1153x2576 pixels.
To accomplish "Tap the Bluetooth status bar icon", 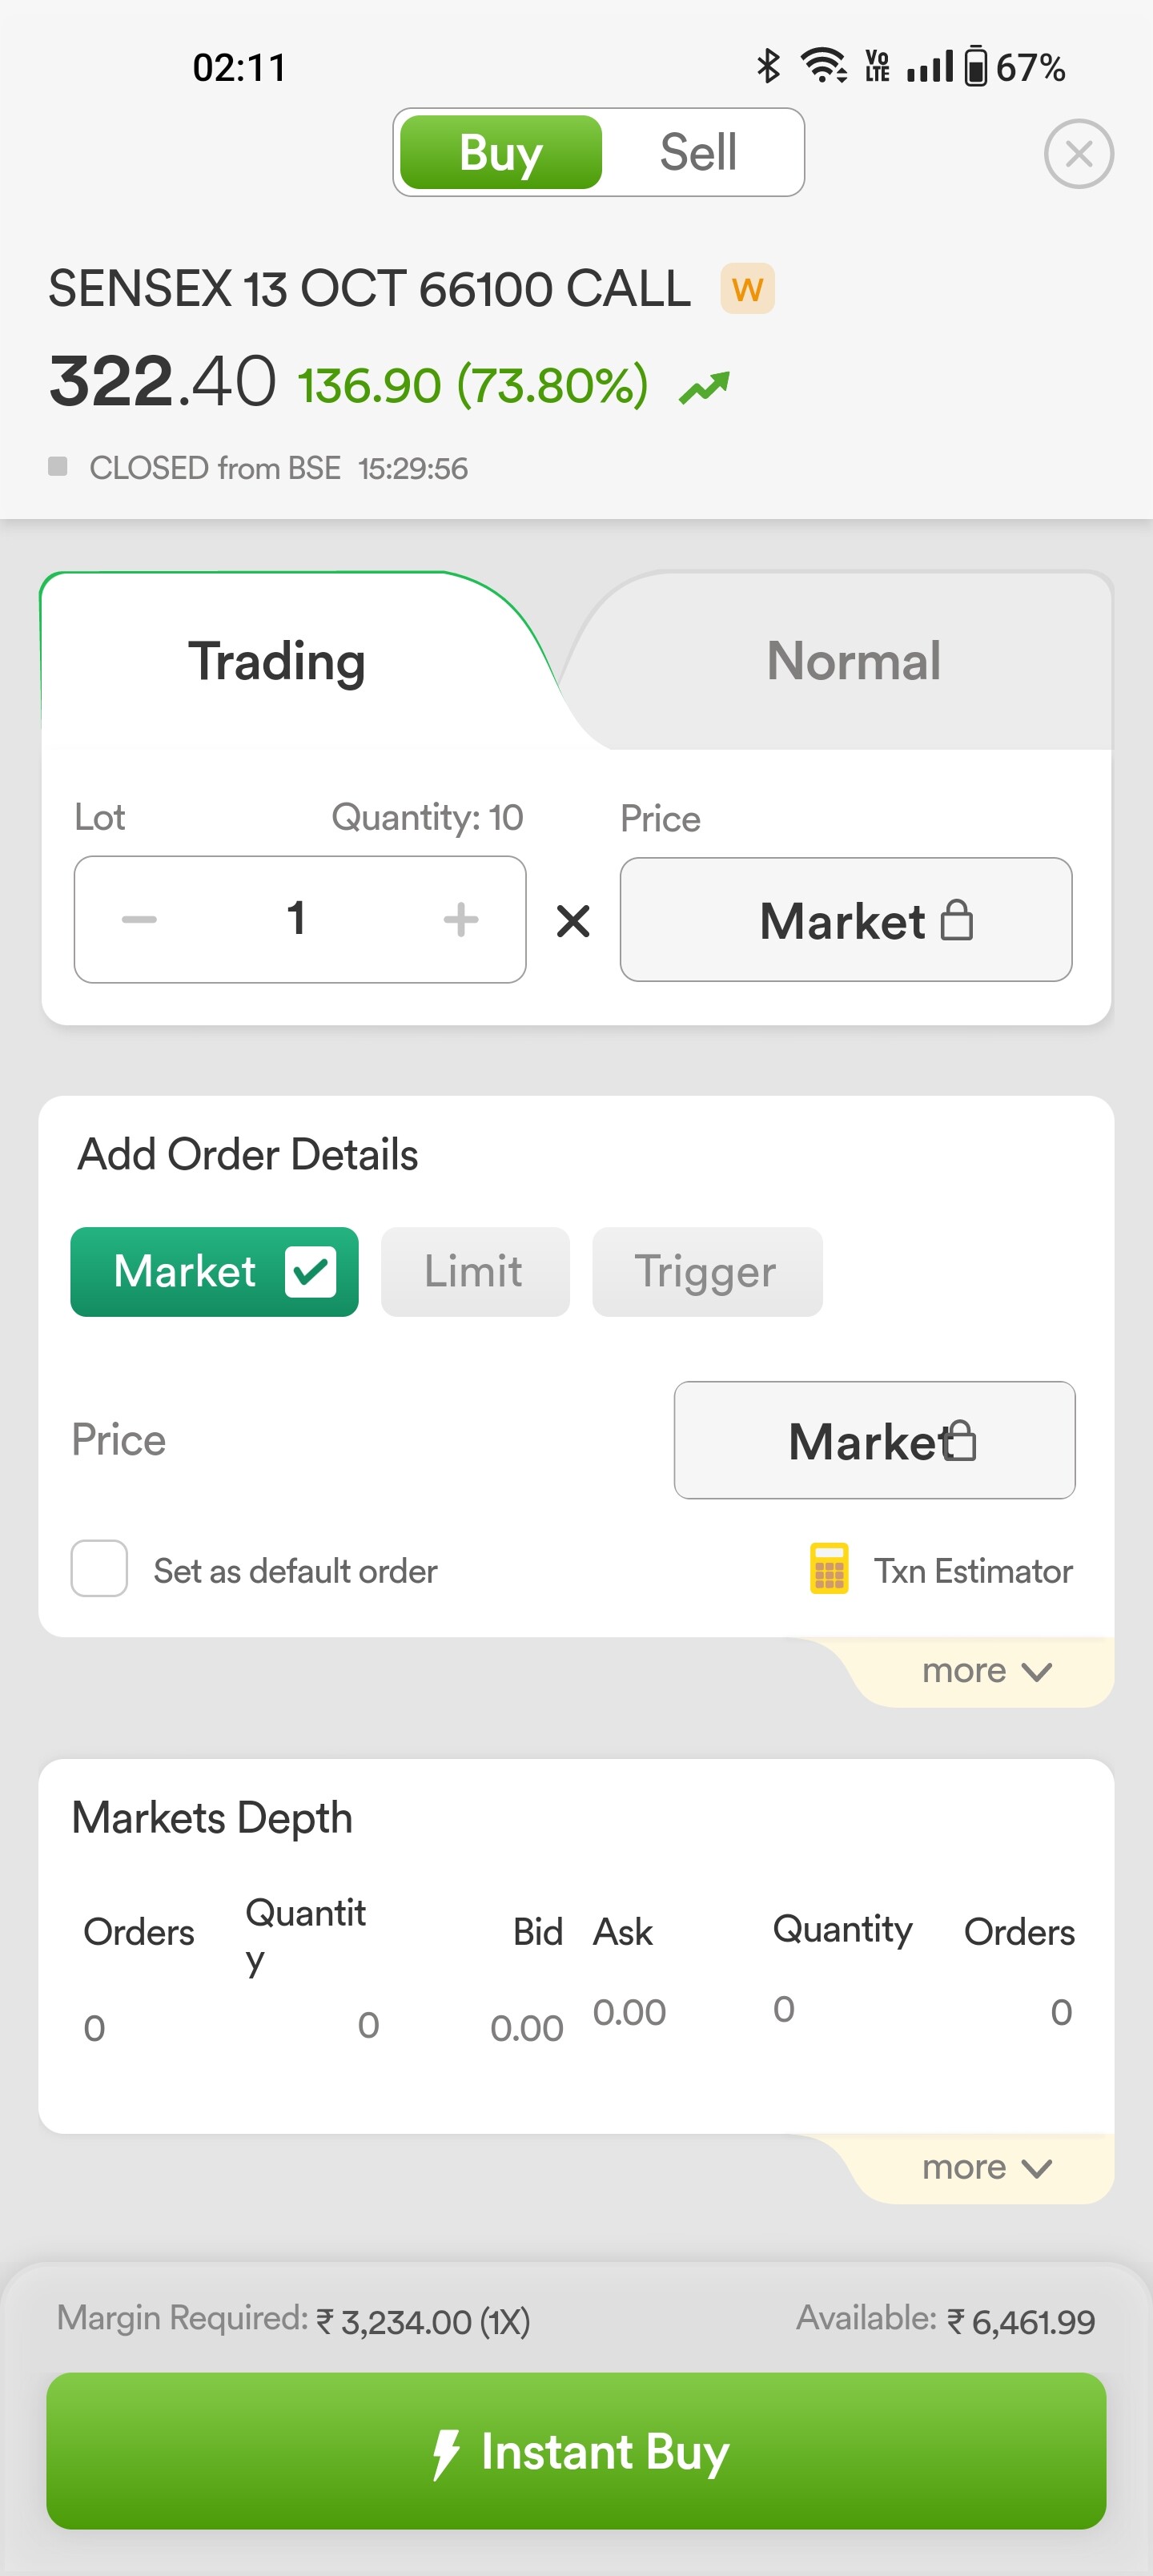I will tap(767, 67).
